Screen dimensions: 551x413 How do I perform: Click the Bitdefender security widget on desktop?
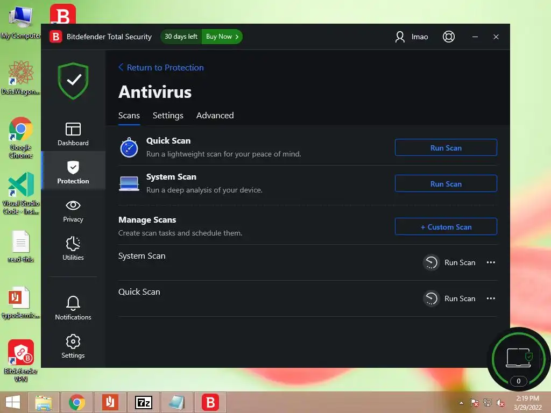tap(518, 359)
